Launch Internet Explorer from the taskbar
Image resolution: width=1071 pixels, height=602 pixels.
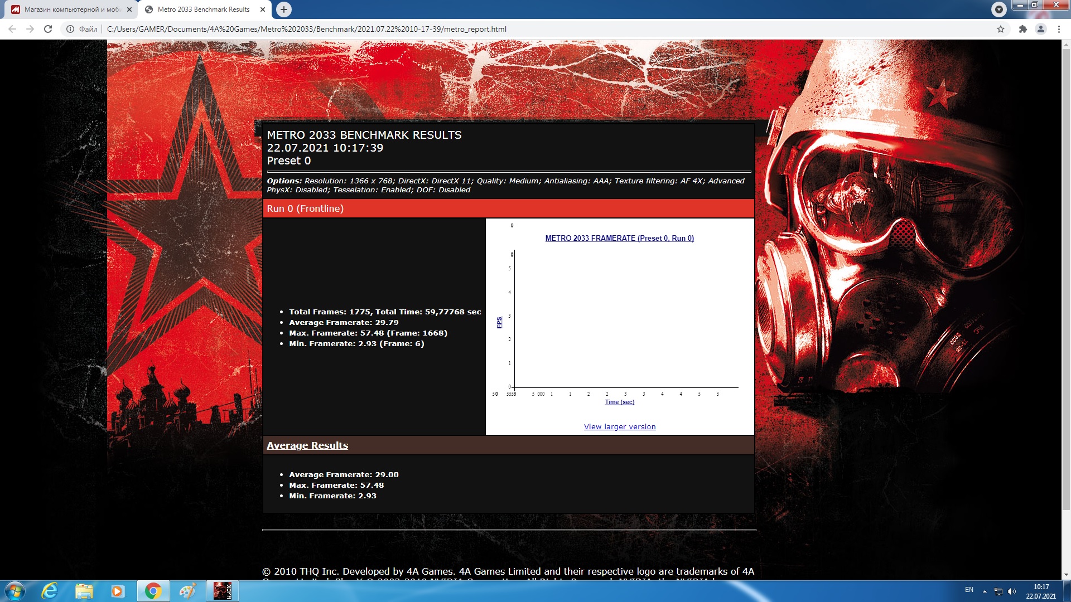coord(50,591)
